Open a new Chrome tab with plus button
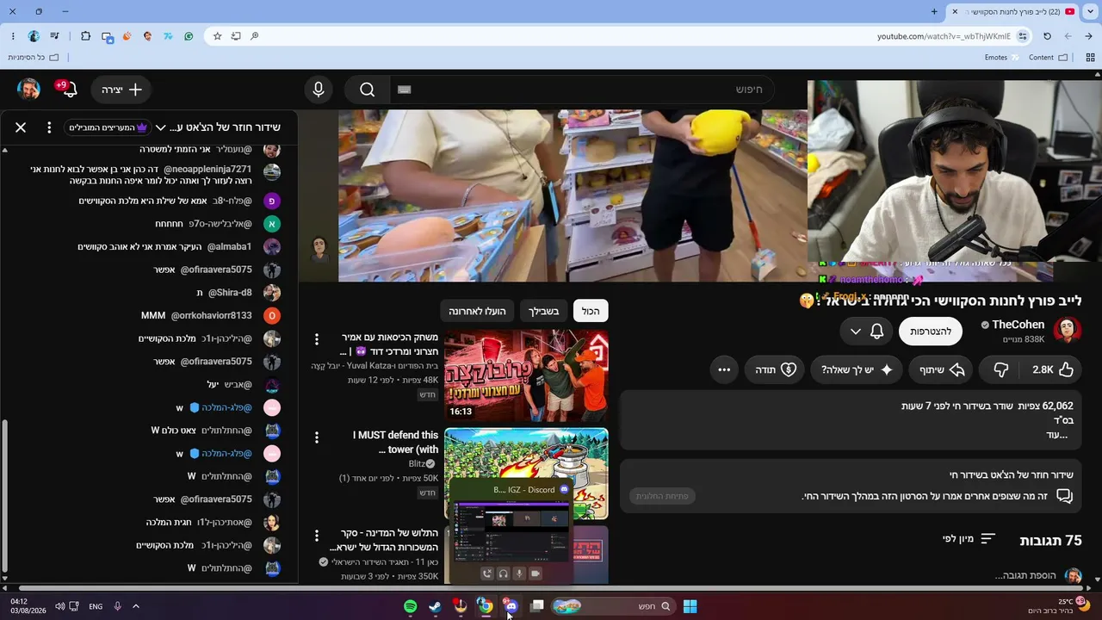The width and height of the screenshot is (1102, 620). (x=934, y=11)
